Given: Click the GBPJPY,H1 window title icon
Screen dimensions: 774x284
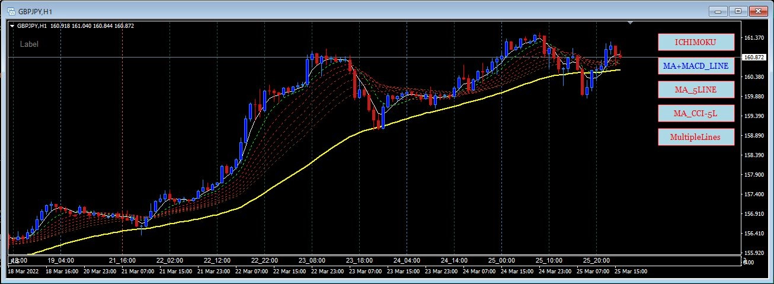Looking at the screenshot, I should click(x=11, y=11).
